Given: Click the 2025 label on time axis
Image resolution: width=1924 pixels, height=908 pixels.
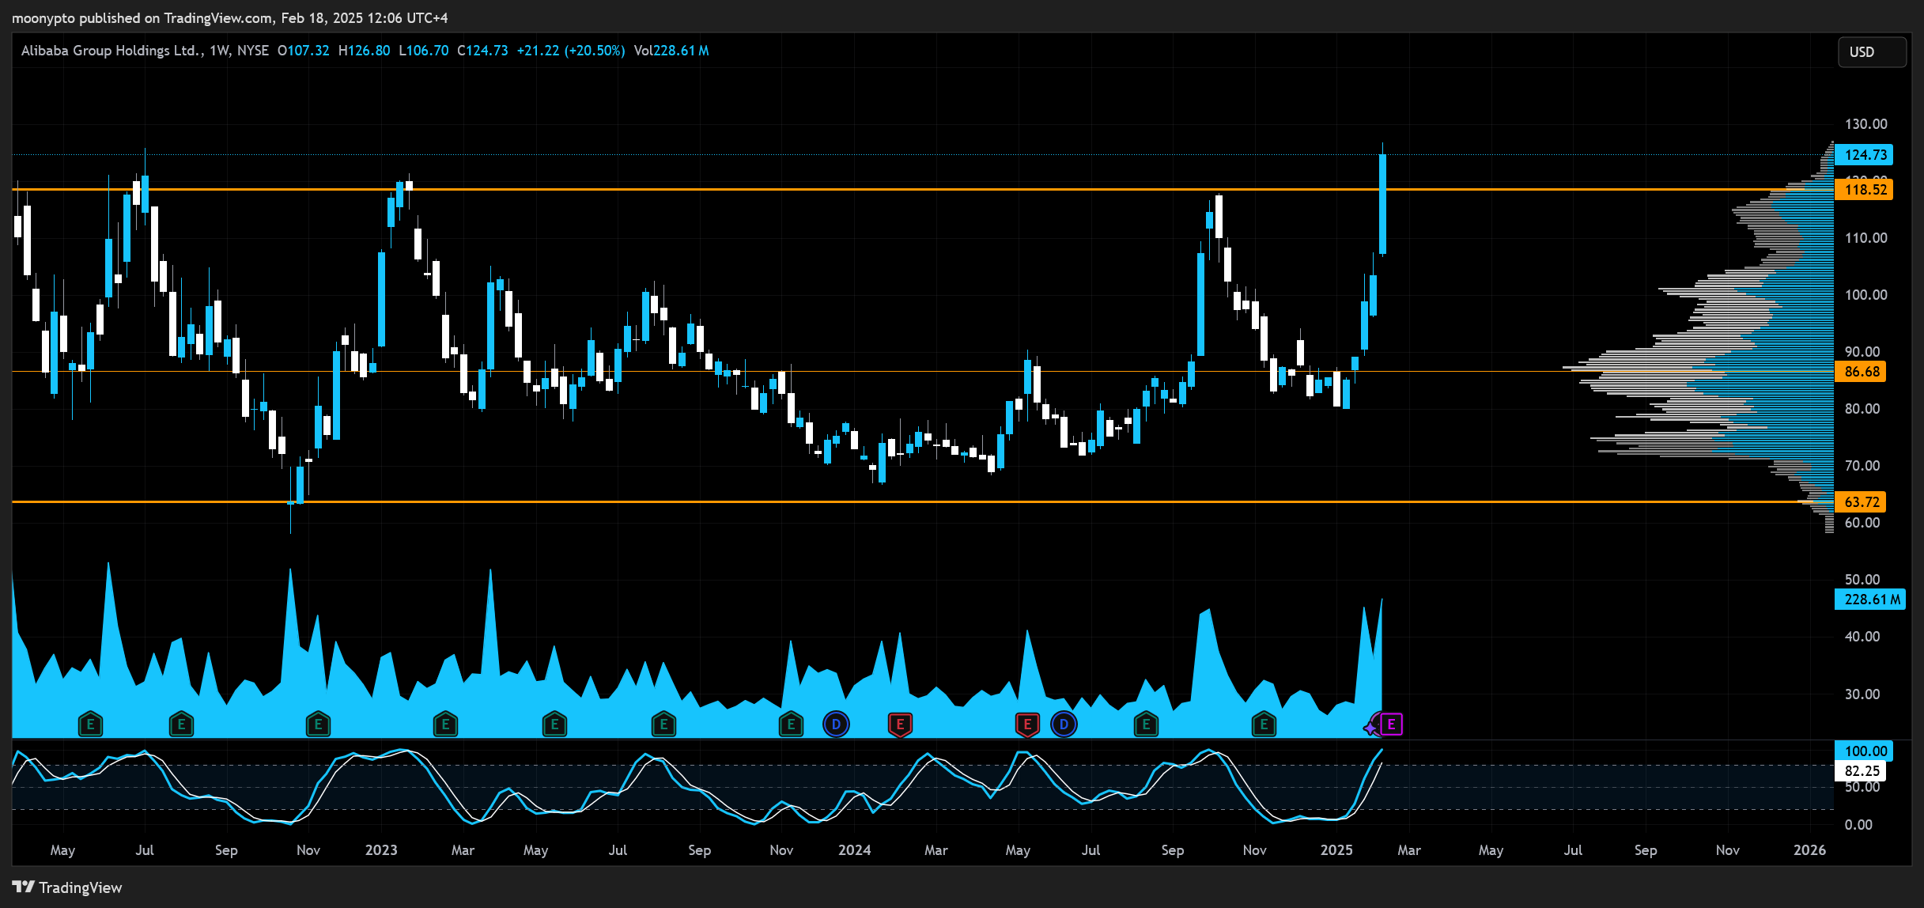Looking at the screenshot, I should (1336, 850).
